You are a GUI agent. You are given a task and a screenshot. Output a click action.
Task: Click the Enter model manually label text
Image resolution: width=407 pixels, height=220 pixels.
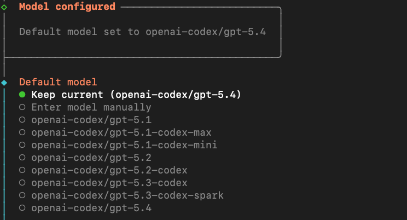(91, 107)
